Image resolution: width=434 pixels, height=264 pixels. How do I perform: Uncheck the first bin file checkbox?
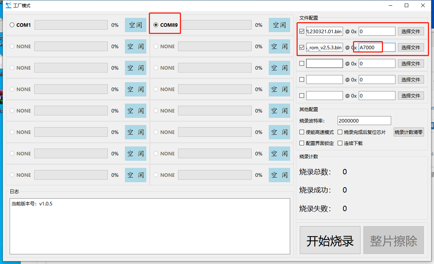(302, 31)
